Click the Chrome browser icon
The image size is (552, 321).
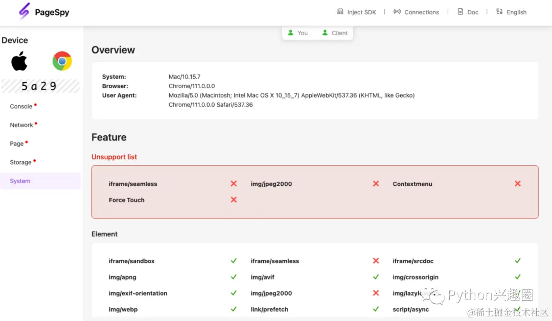pyautogui.click(x=62, y=61)
